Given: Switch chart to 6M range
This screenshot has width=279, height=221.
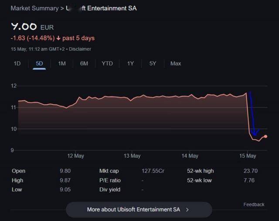Looking at the screenshot, I should (x=84, y=64).
